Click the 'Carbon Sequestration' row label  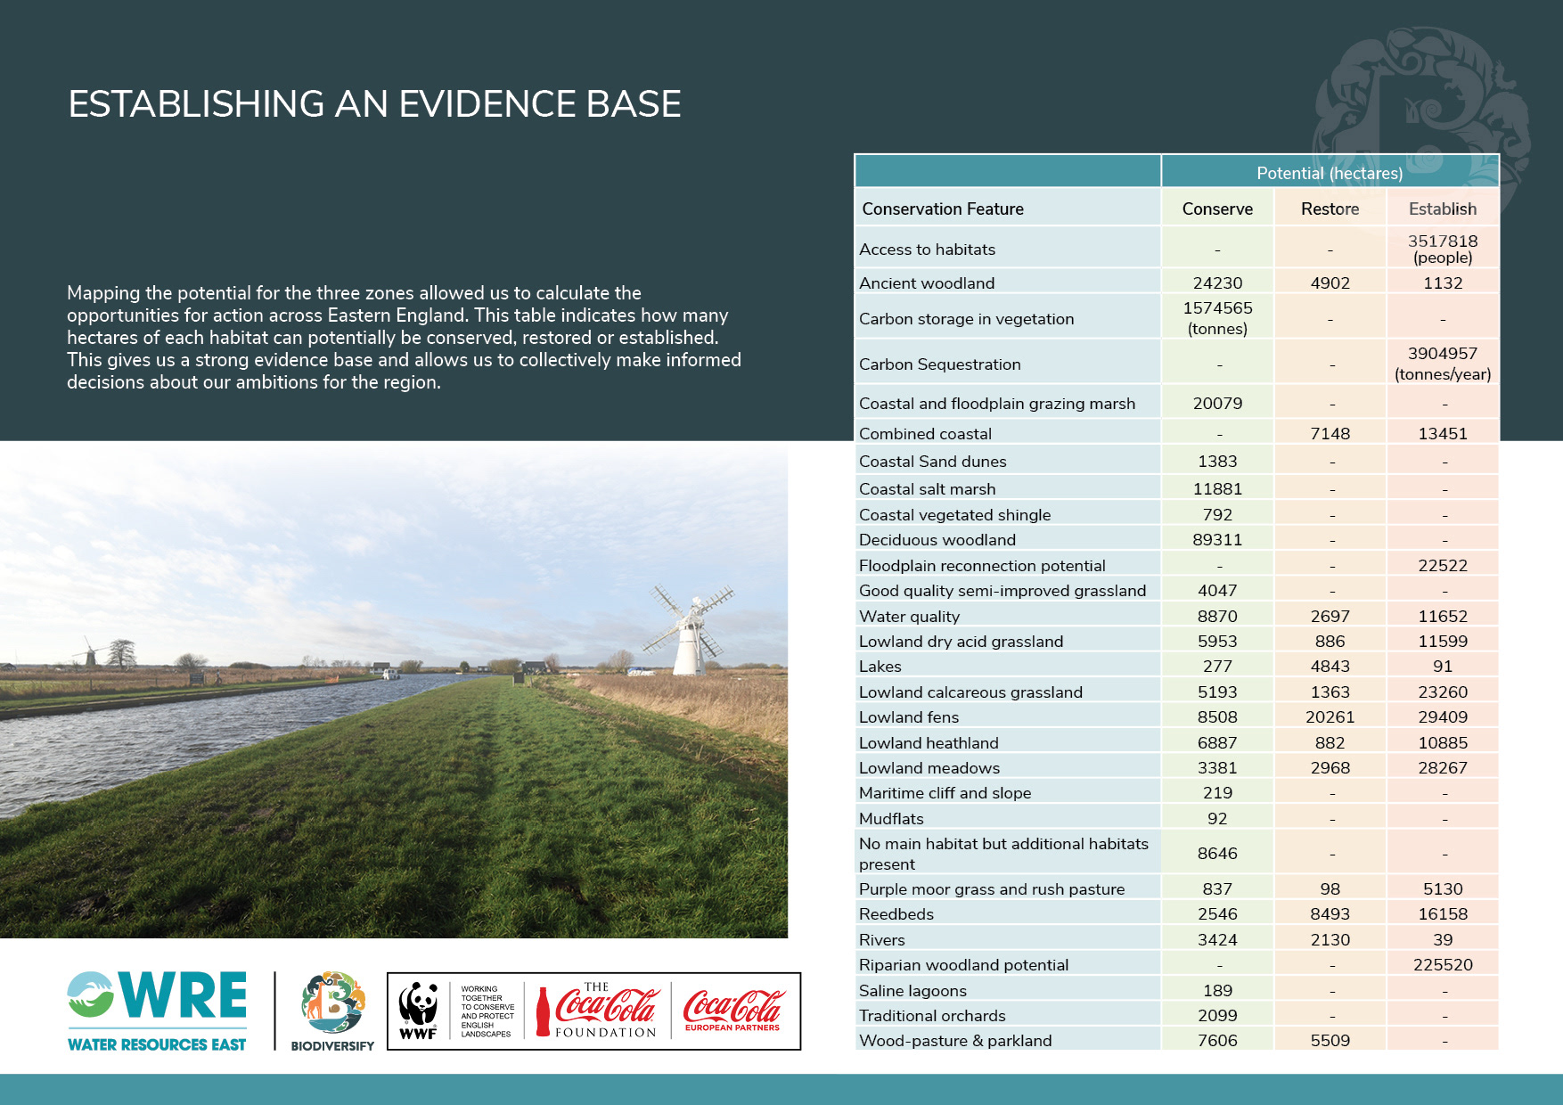coord(939,364)
